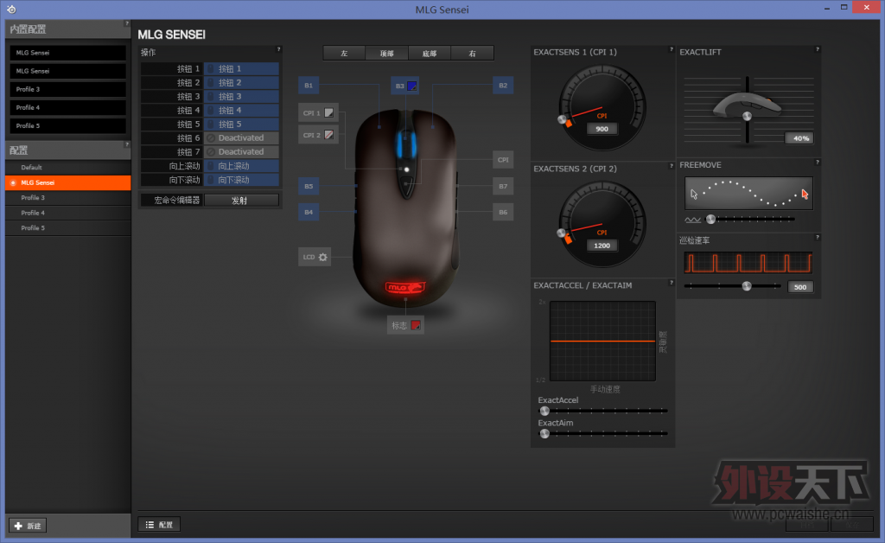Click the SteelSeries logo in the title bar
Viewport: 885px width, 543px height.
11,9
